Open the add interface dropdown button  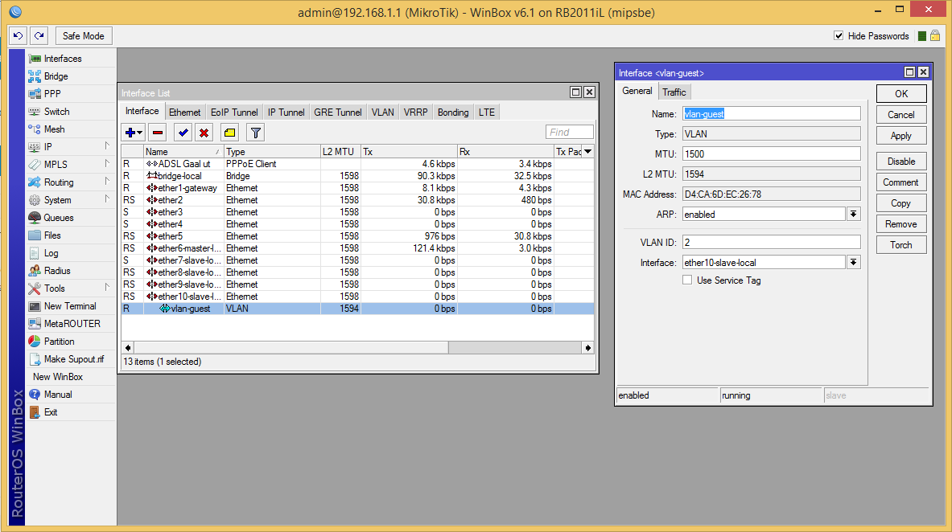tap(133, 132)
